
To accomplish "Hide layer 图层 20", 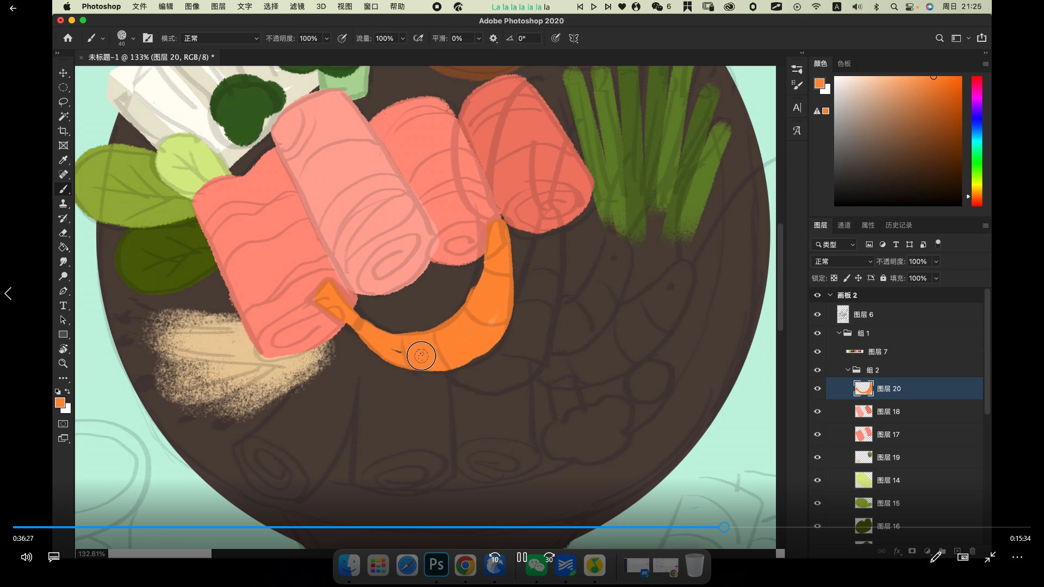I will 817,389.
